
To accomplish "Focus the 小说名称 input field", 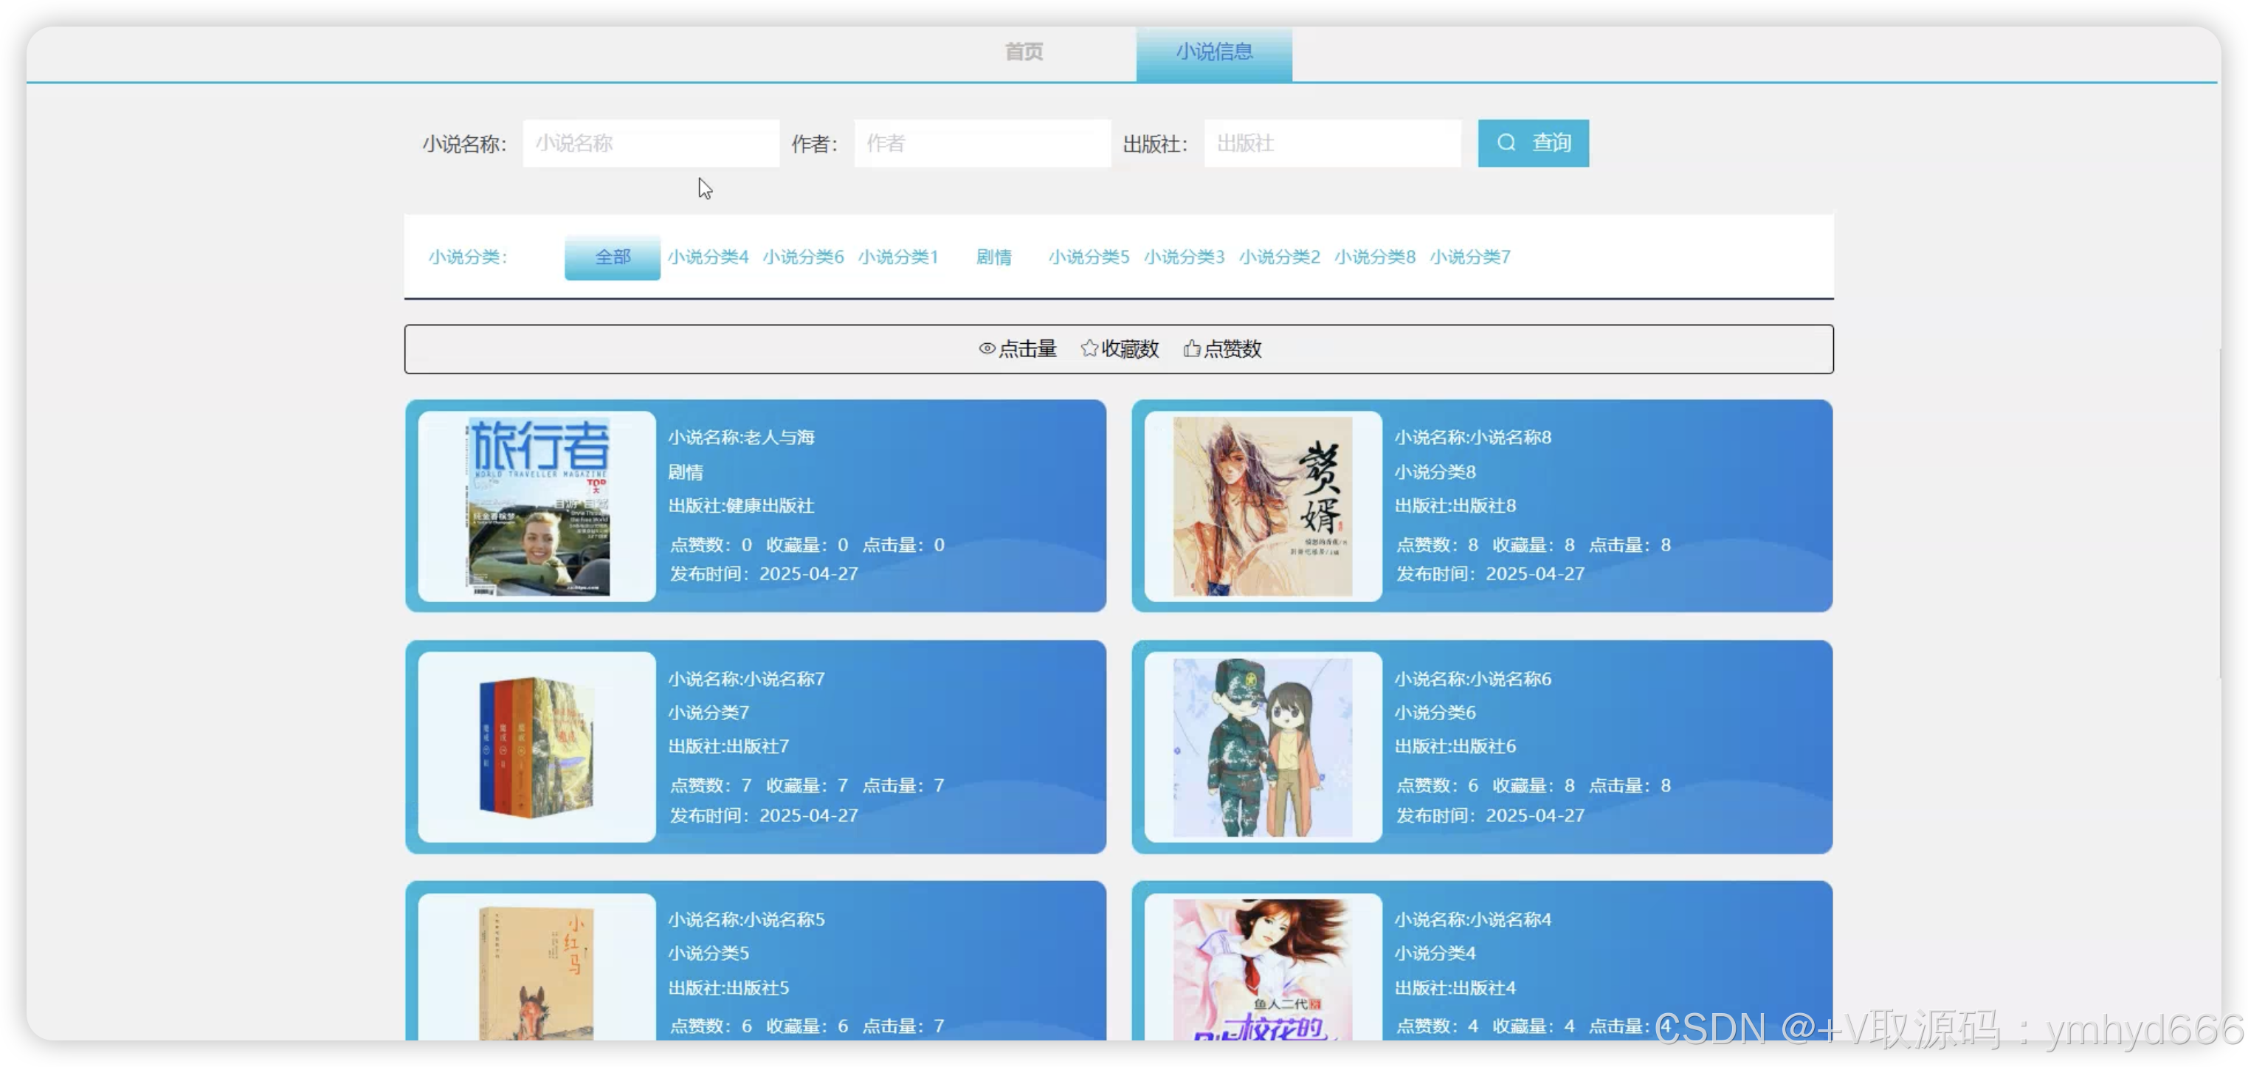I will [x=650, y=143].
